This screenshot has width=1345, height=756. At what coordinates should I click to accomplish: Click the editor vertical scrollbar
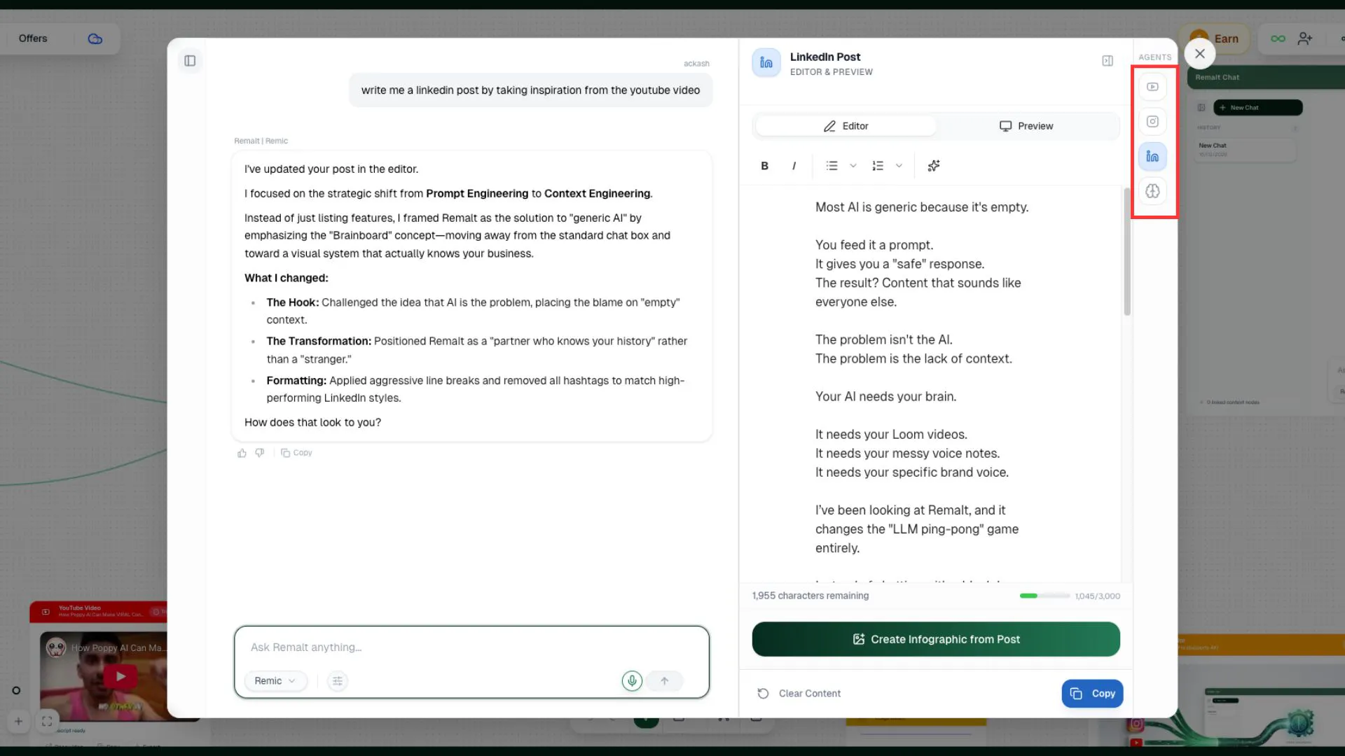[1127, 252]
